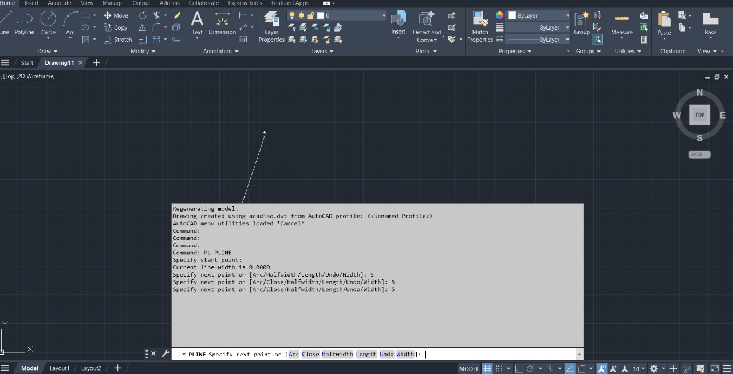The image size is (733, 374).
Task: Click the Dimension annotation tool
Action: pos(222,23)
